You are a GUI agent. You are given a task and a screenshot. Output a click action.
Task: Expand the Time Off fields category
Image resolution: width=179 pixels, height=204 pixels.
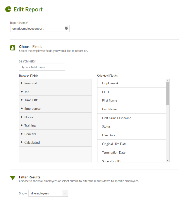[x=56, y=100]
